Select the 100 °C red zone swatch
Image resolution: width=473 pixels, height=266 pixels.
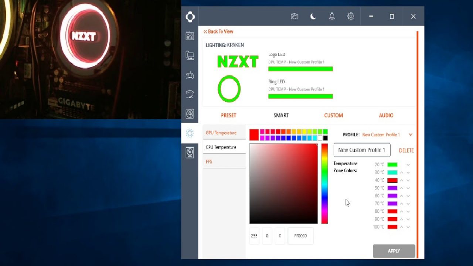point(392,227)
